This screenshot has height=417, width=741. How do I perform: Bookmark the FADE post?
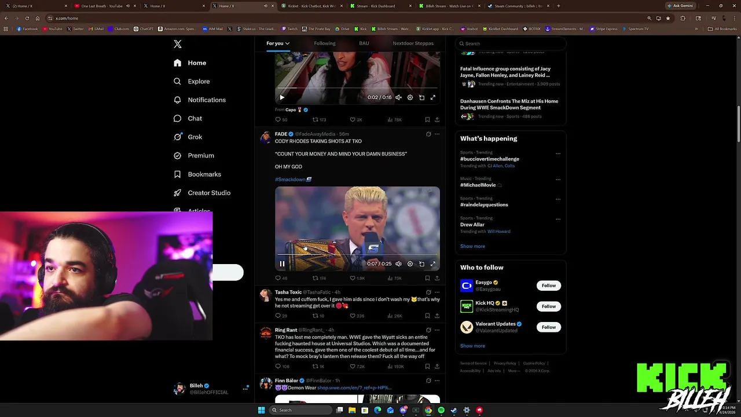[x=427, y=278]
